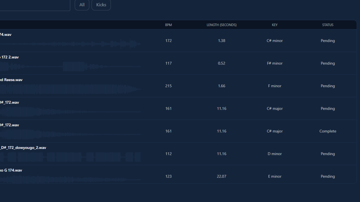Select the file name ending G 174.wav
Viewport: 360px width, 202px height.
point(11,170)
